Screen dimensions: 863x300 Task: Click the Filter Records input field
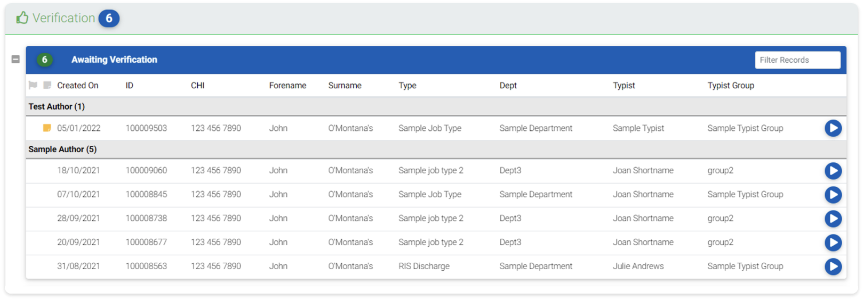point(797,60)
